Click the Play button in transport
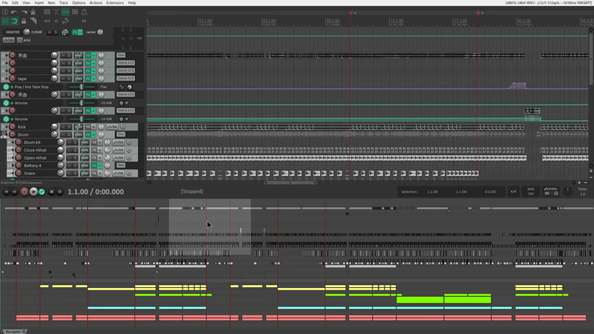 coord(33,192)
